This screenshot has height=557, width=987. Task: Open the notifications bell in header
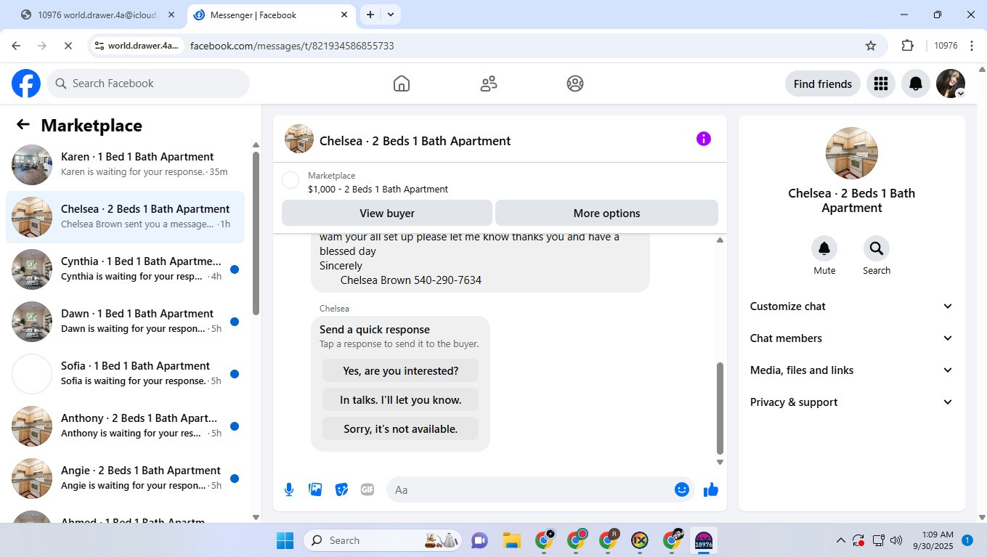coord(916,84)
